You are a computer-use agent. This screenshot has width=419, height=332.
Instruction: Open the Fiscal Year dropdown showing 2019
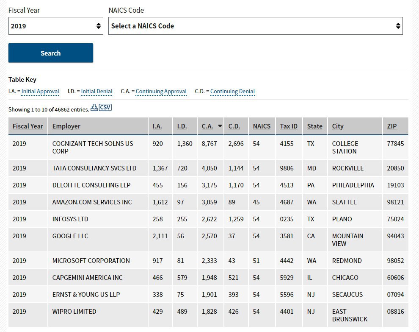(x=55, y=26)
